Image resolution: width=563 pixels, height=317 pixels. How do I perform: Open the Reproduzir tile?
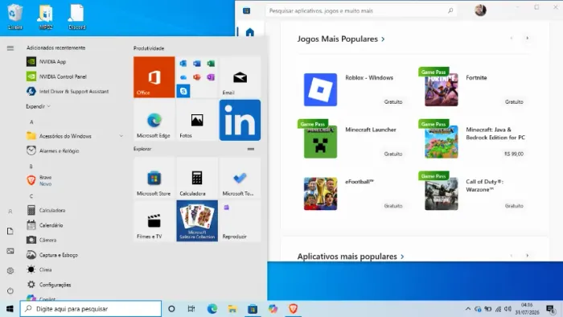pyautogui.click(x=240, y=220)
